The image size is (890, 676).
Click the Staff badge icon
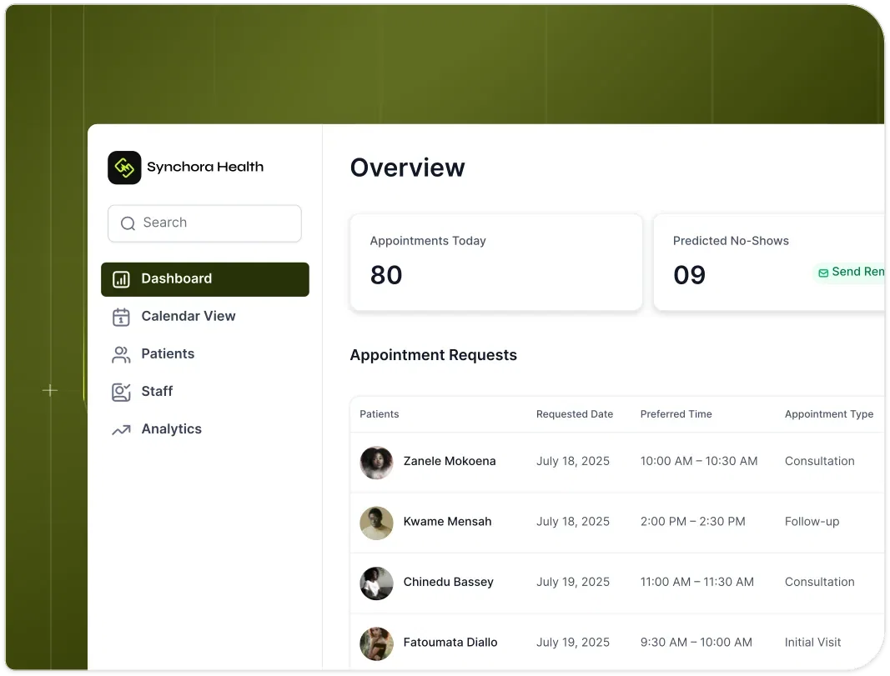[x=121, y=392]
